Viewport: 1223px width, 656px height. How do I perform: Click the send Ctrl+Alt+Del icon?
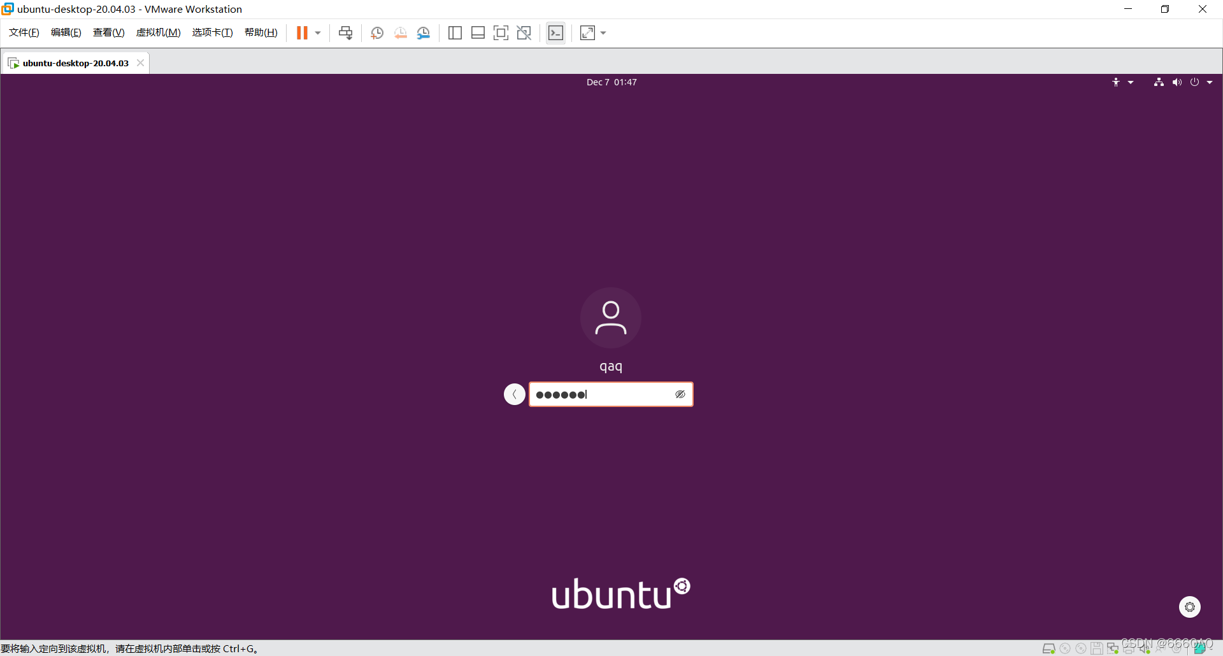click(346, 33)
